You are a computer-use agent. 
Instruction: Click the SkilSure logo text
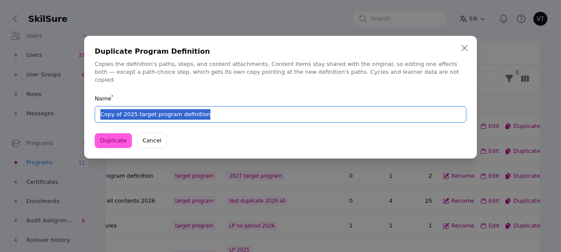48,19
